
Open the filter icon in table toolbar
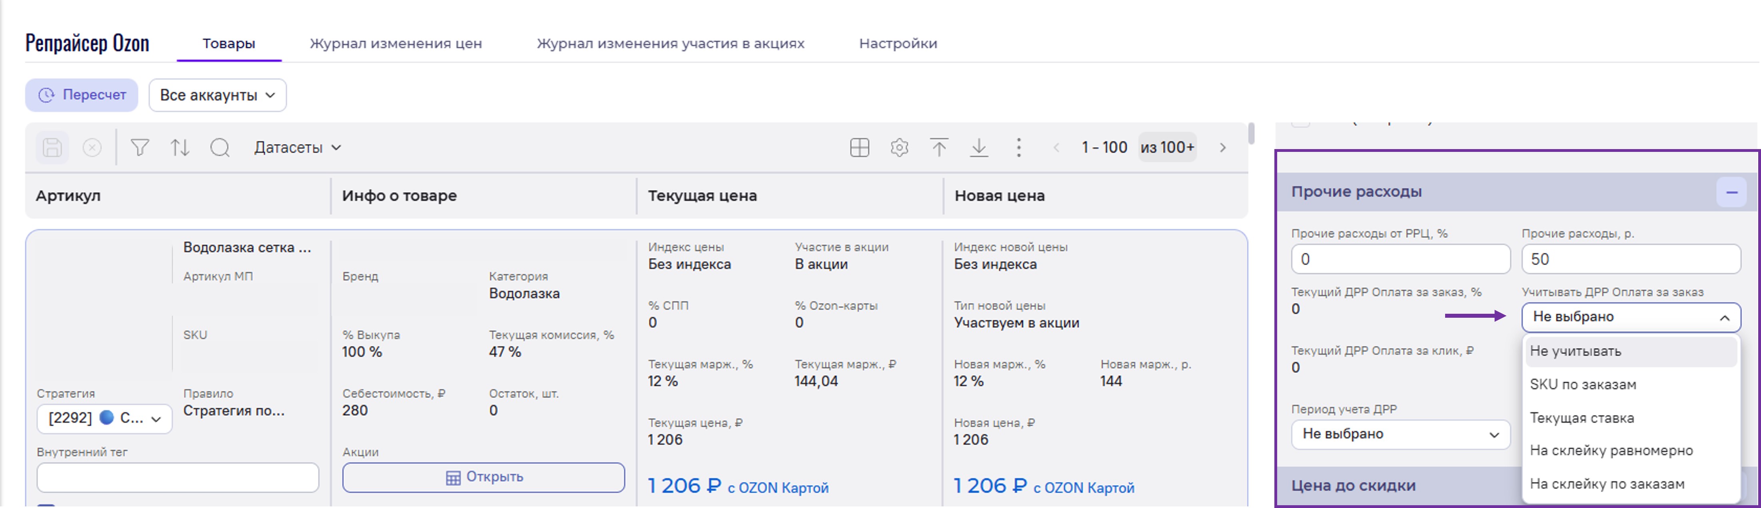coord(140,147)
